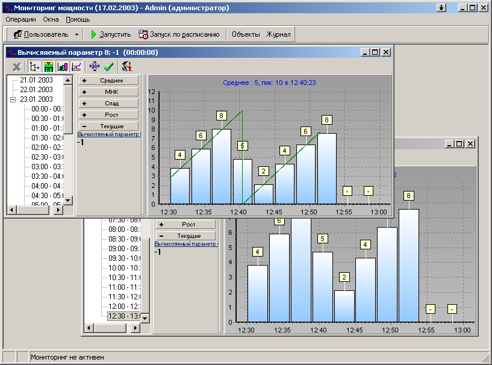Click the application icon in the main title bar
This screenshot has width=492, height=365.
(8, 8)
